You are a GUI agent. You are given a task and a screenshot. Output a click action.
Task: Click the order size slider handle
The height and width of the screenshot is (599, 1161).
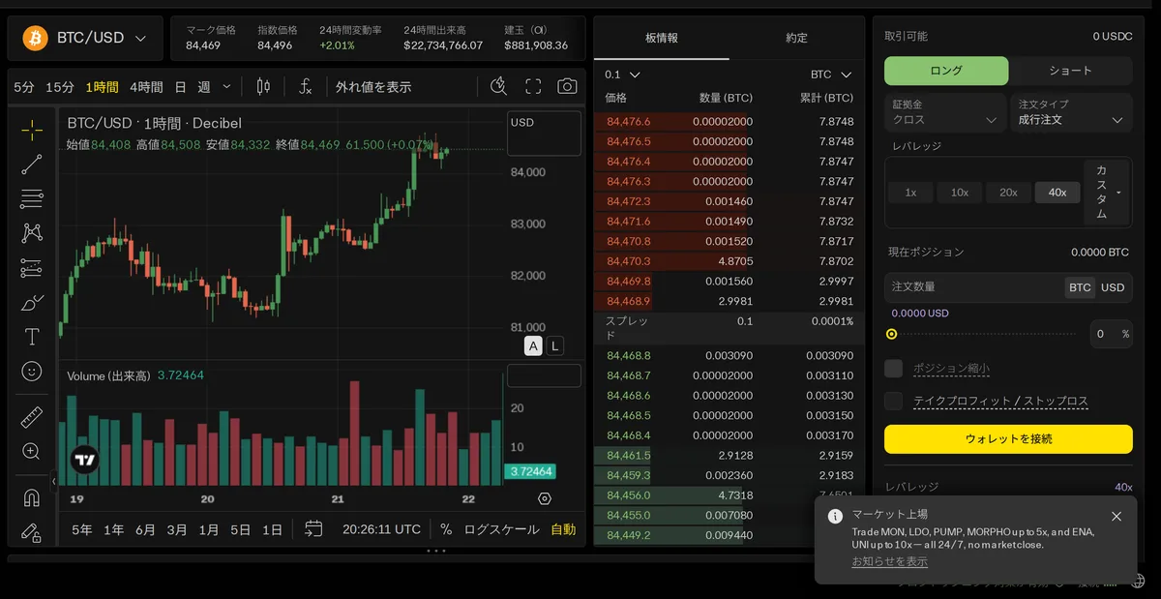pos(891,334)
